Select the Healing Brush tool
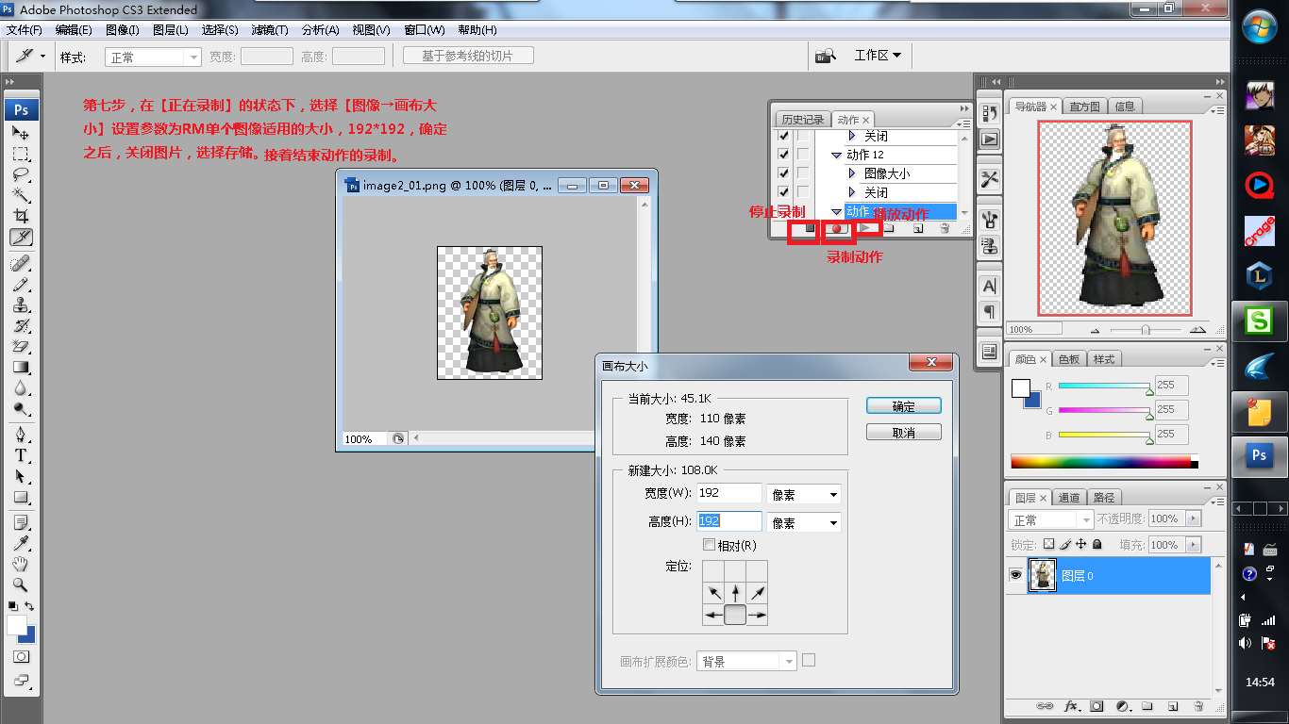Image resolution: width=1289 pixels, height=724 pixels. point(21,262)
